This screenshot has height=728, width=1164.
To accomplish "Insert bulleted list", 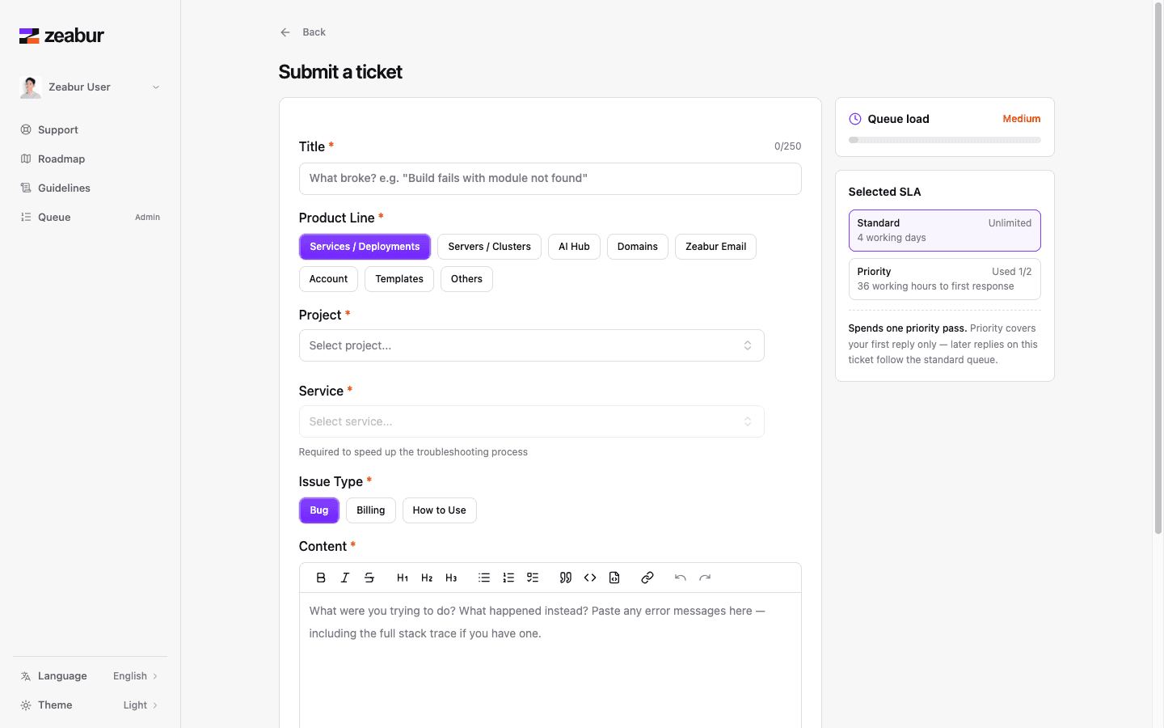I will (484, 578).
